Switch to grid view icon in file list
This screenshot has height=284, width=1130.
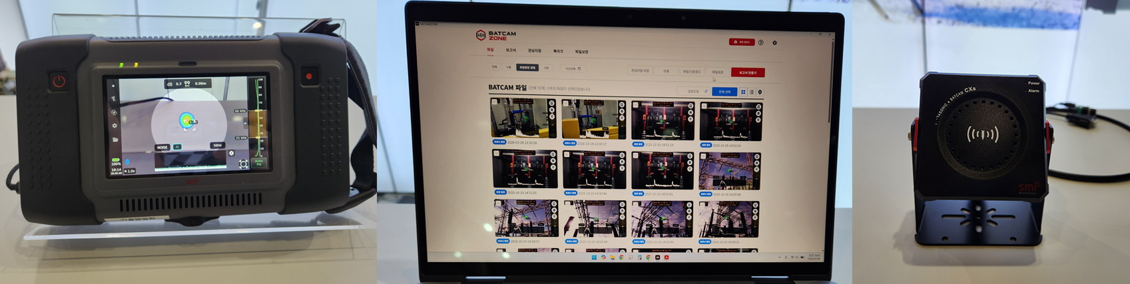tap(743, 92)
